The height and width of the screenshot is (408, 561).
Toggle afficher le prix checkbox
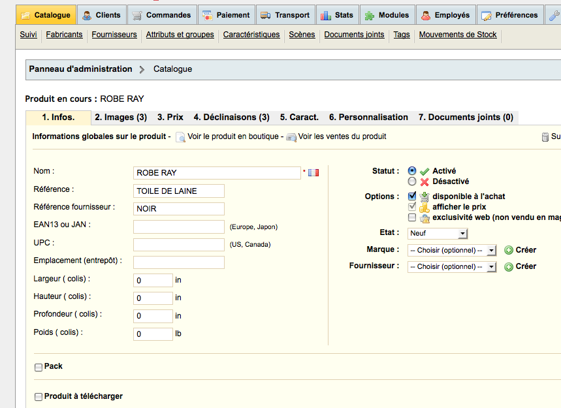412,206
